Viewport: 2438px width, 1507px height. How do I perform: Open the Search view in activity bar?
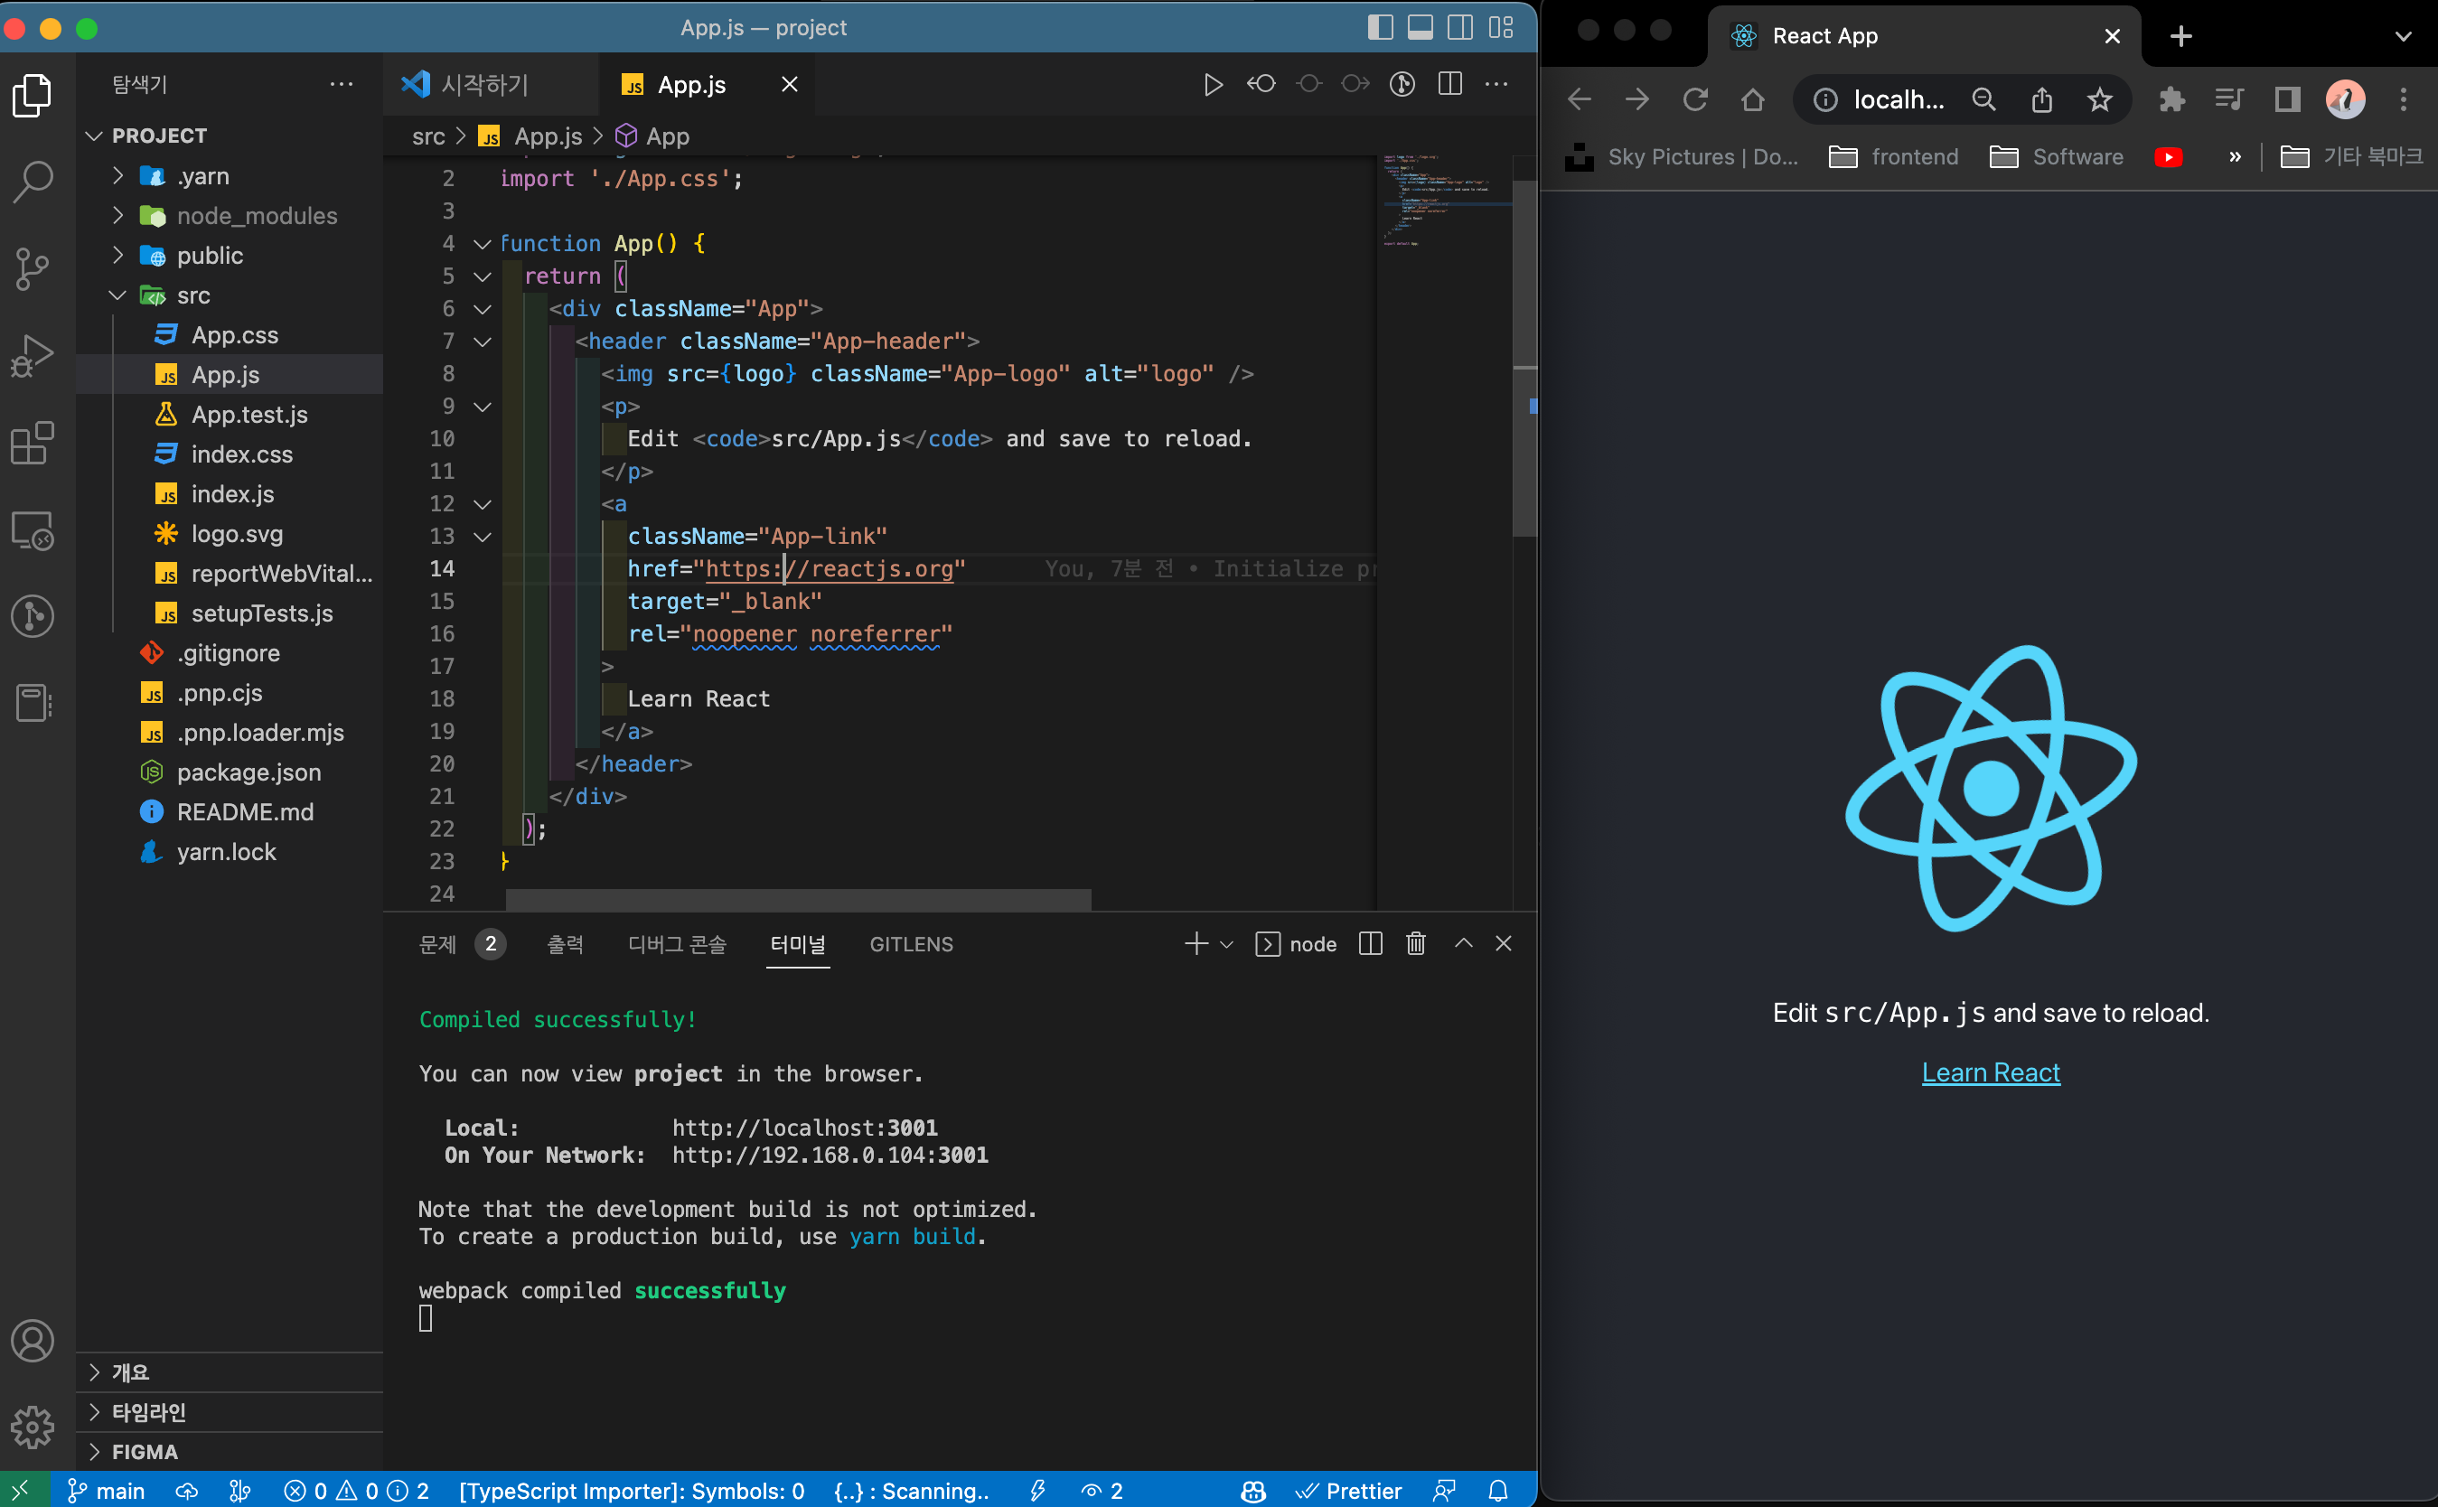33,182
